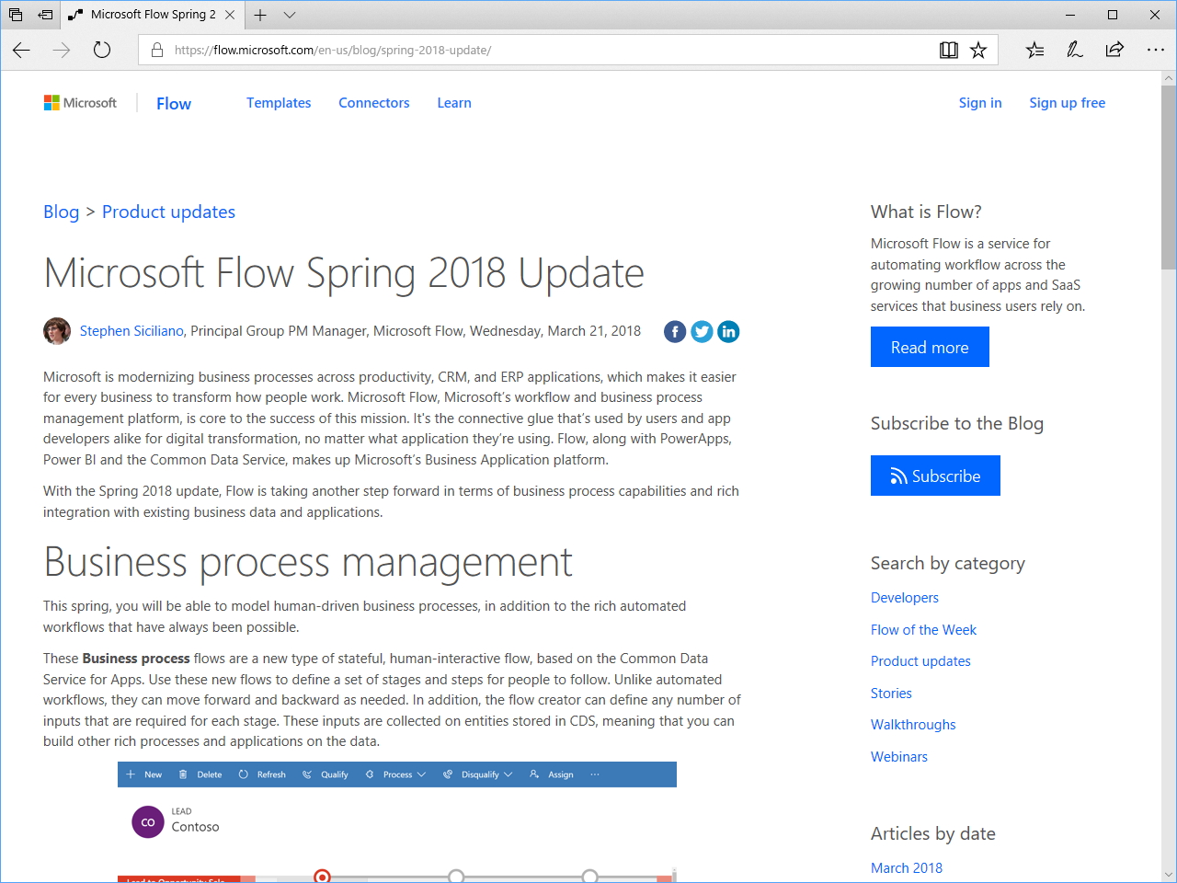Share the article on Twitter
1177x883 pixels.
702,331
